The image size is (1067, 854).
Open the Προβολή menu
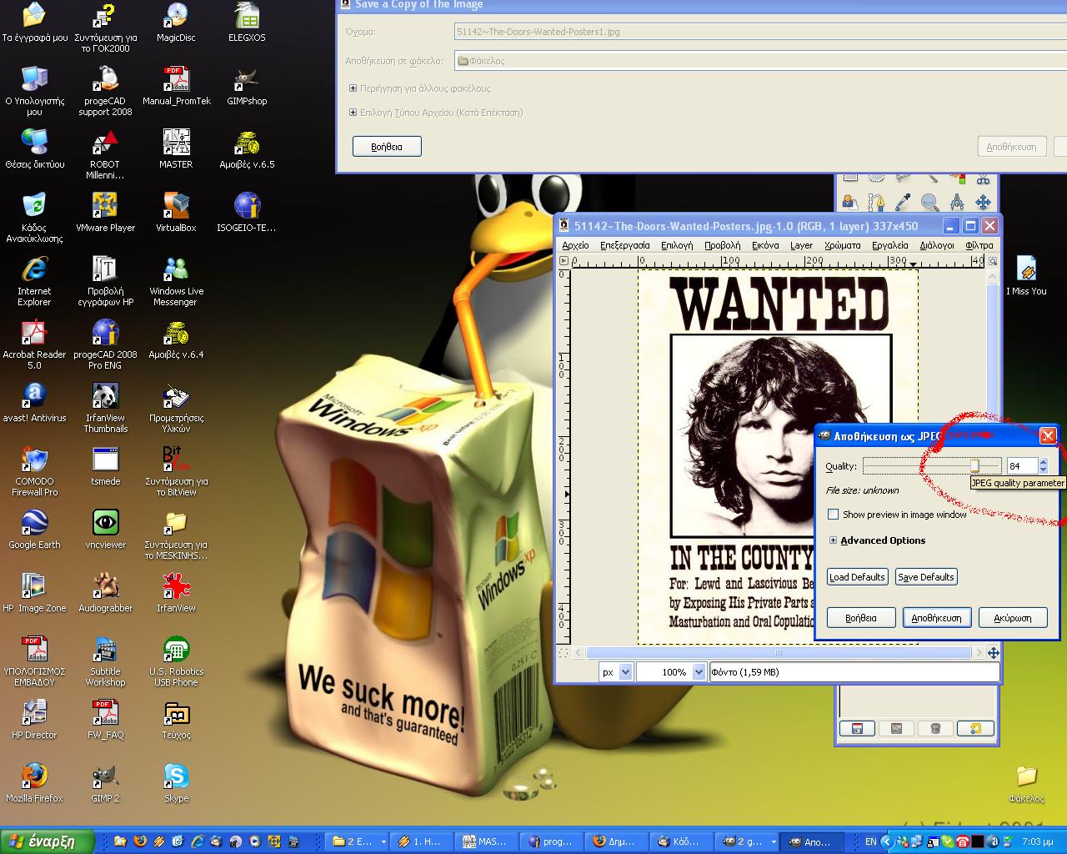click(x=722, y=245)
